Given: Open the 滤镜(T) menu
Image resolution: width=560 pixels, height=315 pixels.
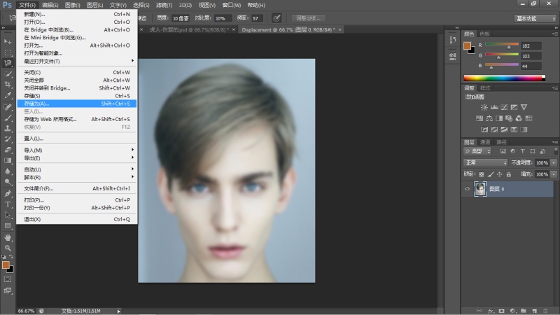Looking at the screenshot, I should pos(164,5).
